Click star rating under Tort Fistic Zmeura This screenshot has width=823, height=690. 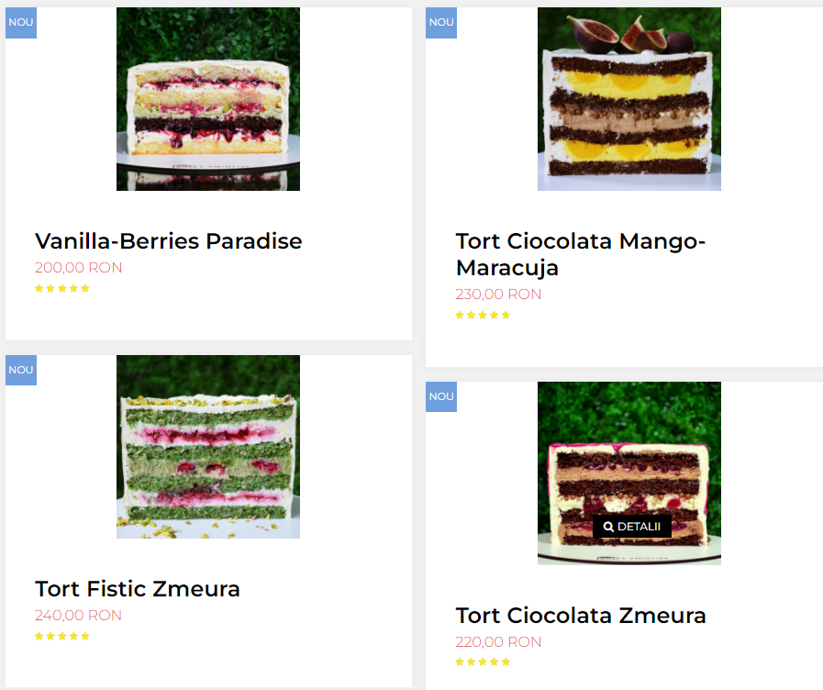[x=62, y=636]
